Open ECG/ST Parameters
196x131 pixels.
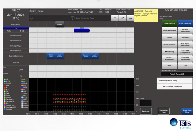click(x=169, y=59)
